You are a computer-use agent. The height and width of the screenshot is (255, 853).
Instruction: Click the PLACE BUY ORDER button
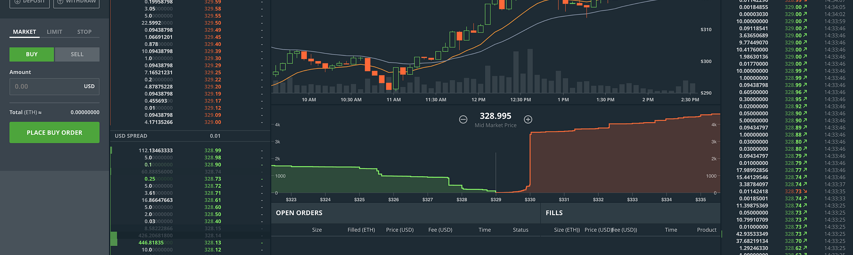coord(54,132)
